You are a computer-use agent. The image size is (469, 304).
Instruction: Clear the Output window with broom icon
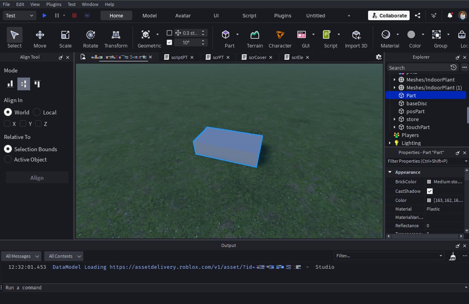pyautogui.click(x=453, y=256)
